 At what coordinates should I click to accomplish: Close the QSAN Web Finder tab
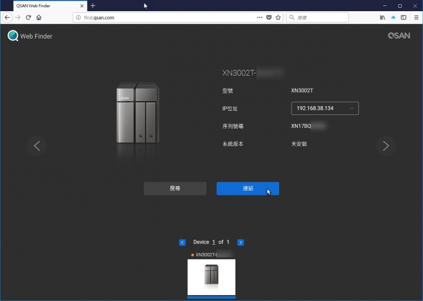pyautogui.click(x=82, y=6)
